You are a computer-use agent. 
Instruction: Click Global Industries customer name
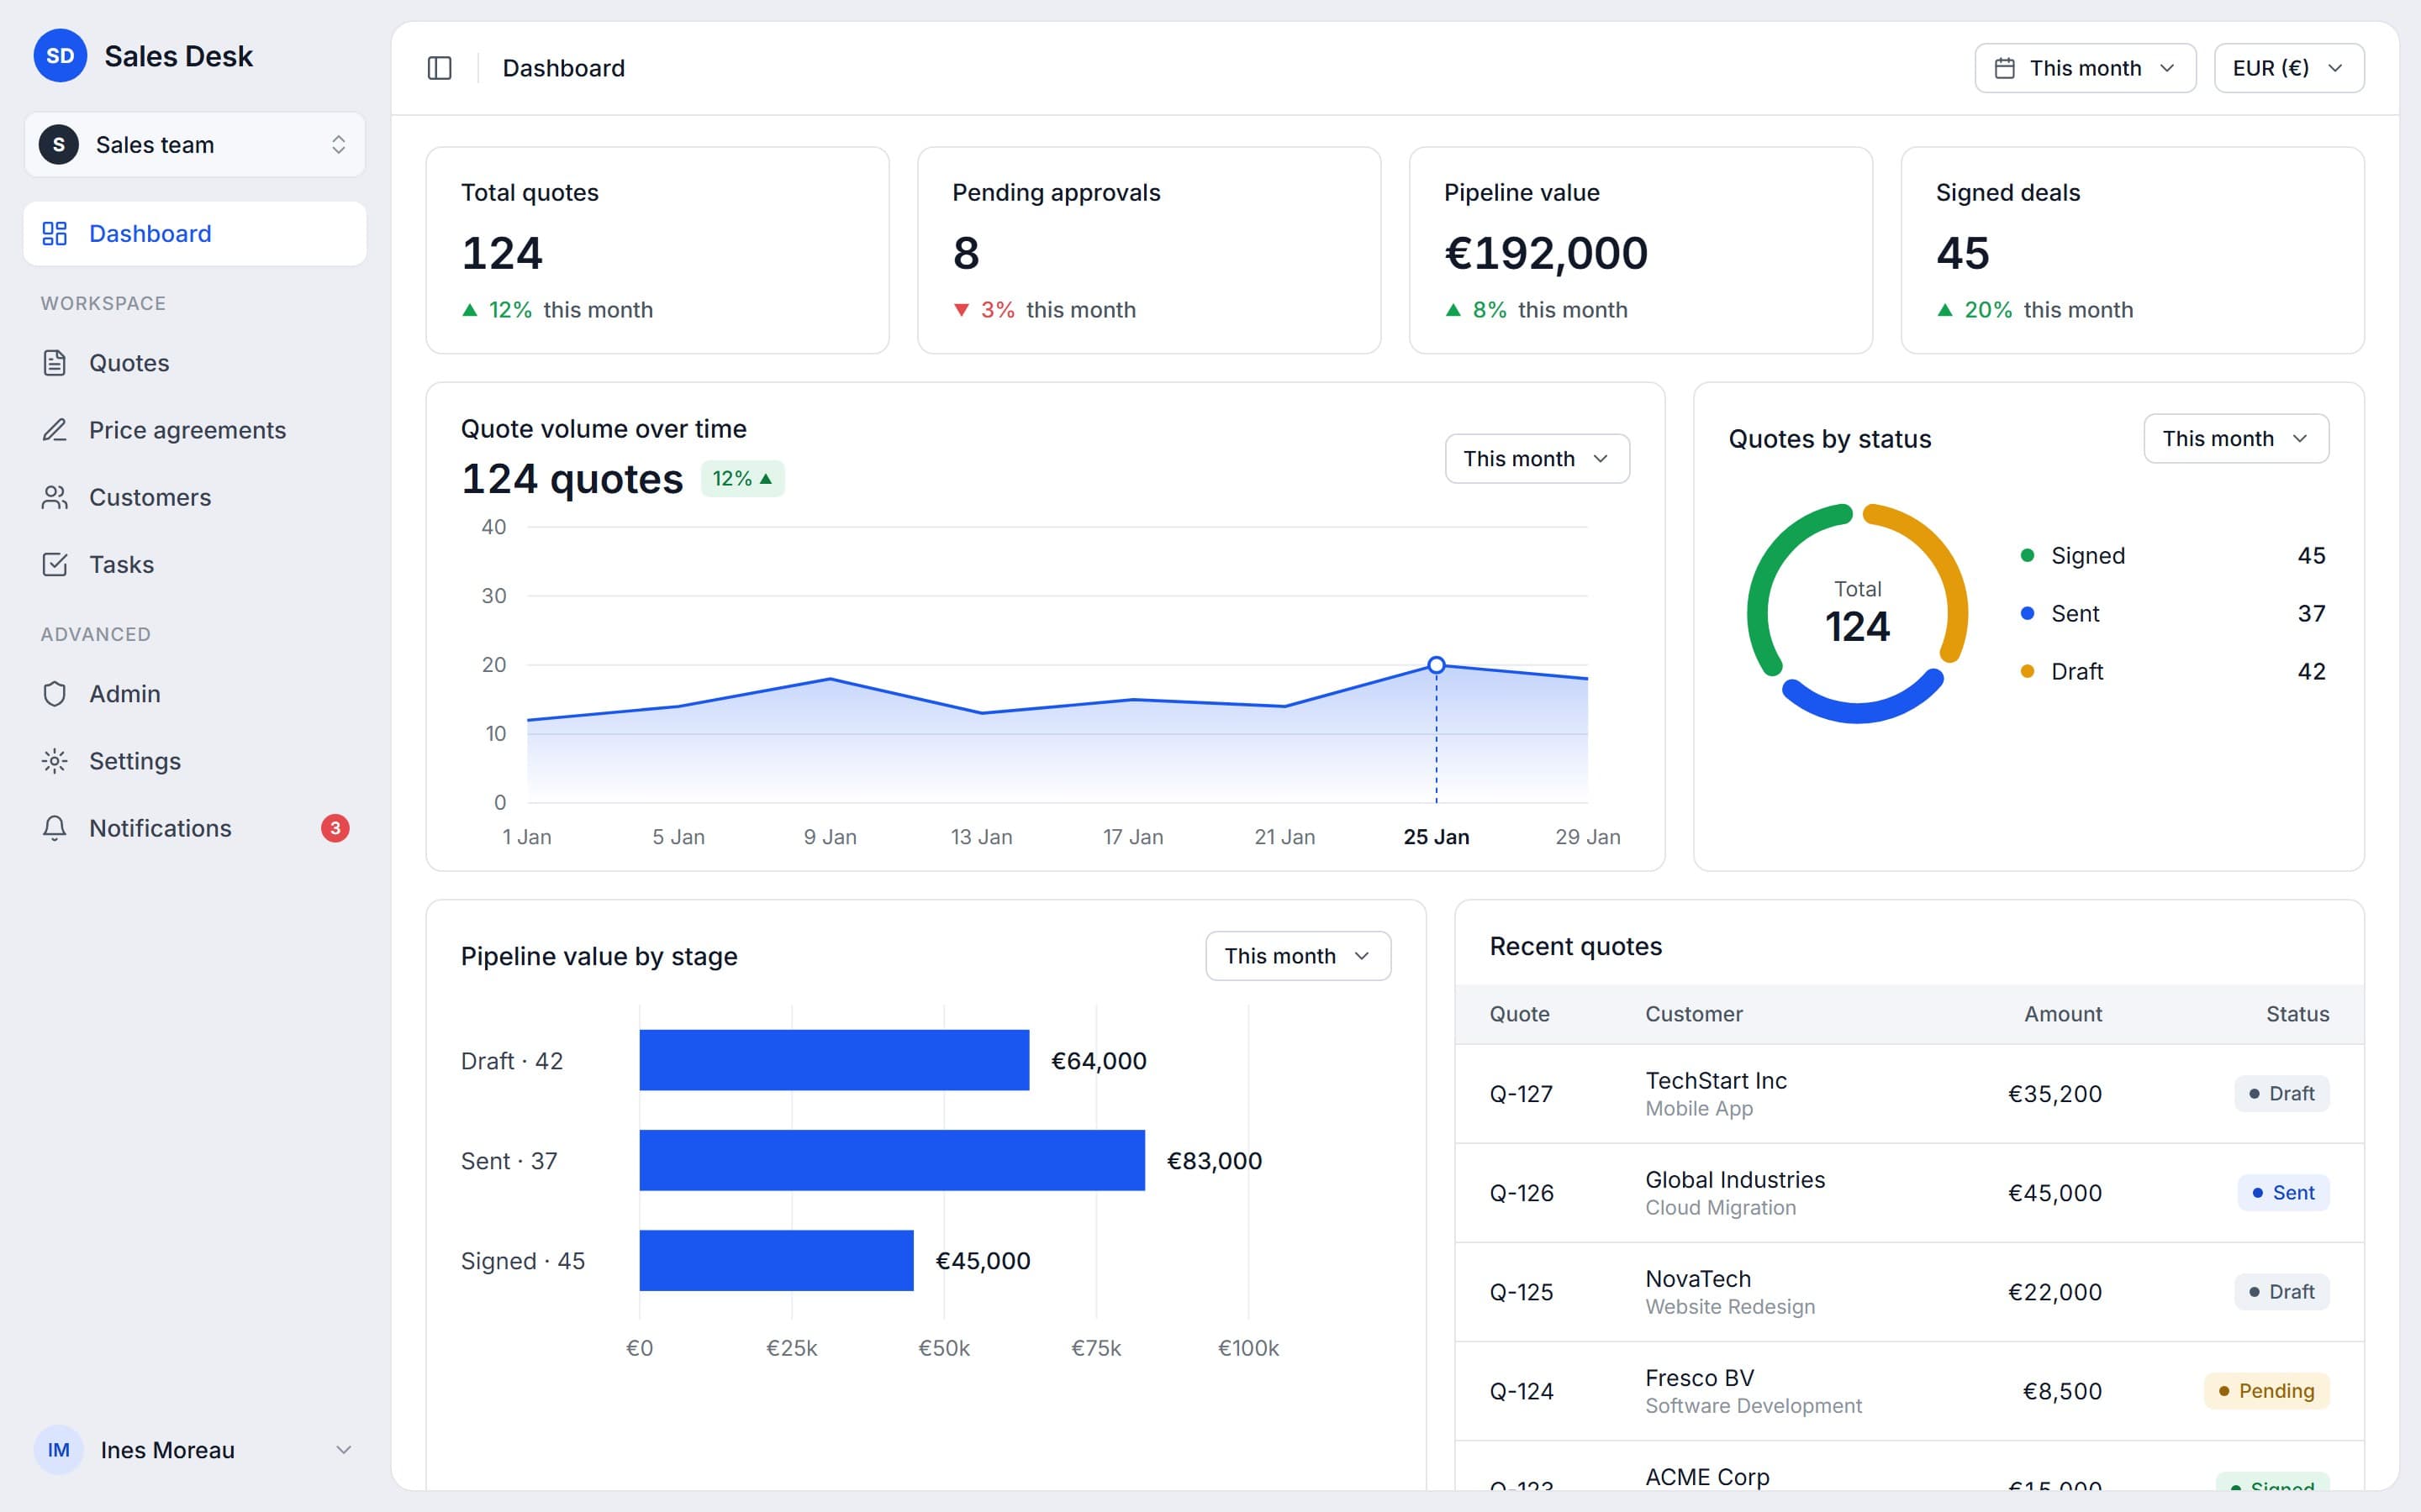[1735, 1180]
